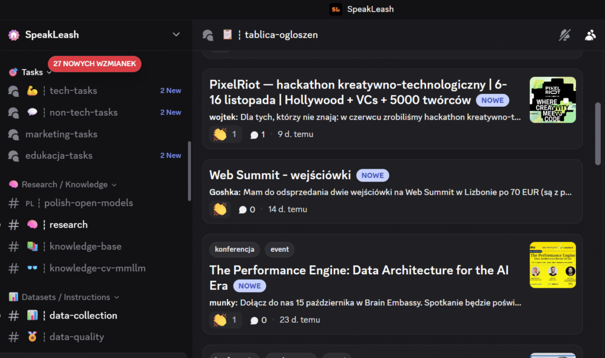Collapse the Datasets / Instructions category

[x=66, y=297]
